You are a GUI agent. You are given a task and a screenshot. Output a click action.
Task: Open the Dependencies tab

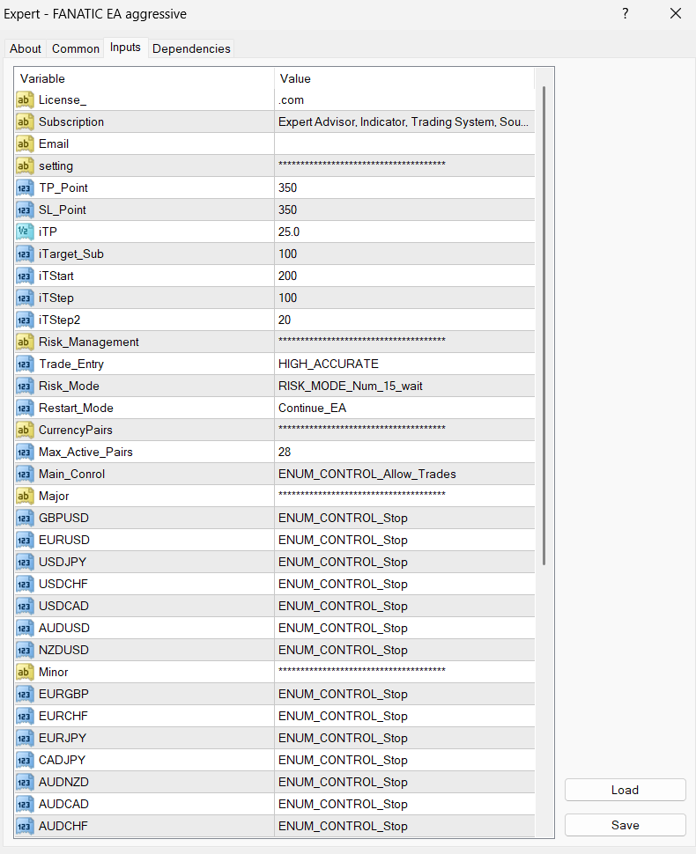coord(191,49)
